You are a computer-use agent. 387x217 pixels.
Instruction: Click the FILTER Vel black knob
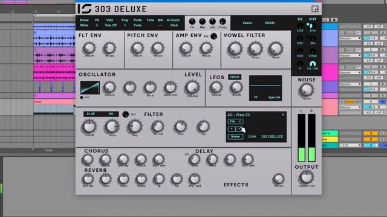tap(126, 114)
